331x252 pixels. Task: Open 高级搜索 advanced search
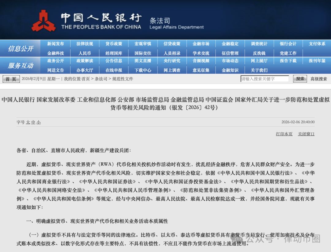pyautogui.click(x=318, y=79)
